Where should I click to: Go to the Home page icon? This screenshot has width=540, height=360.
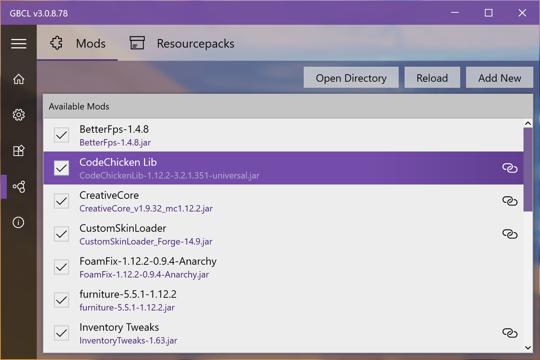18,79
